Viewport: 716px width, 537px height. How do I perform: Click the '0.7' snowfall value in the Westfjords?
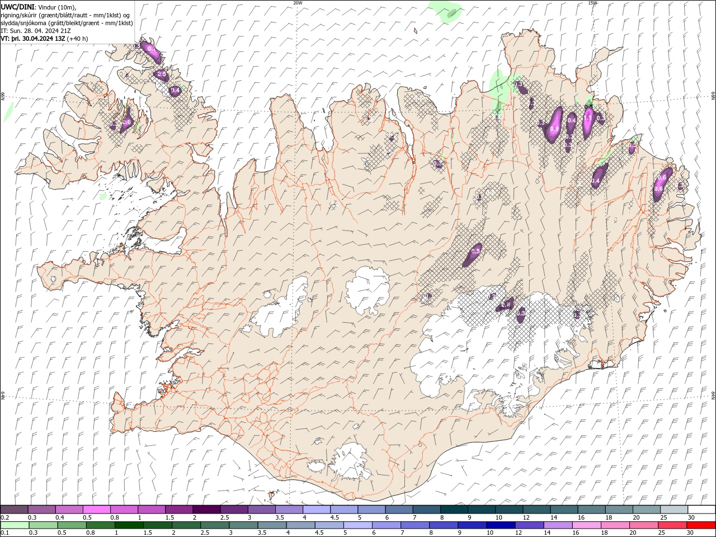[152, 49]
